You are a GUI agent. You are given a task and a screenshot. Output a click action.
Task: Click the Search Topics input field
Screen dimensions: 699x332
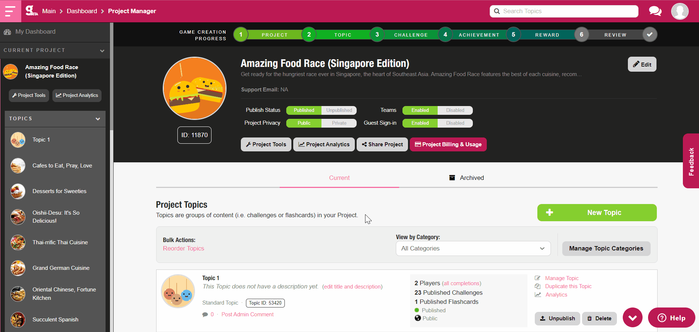click(x=564, y=11)
